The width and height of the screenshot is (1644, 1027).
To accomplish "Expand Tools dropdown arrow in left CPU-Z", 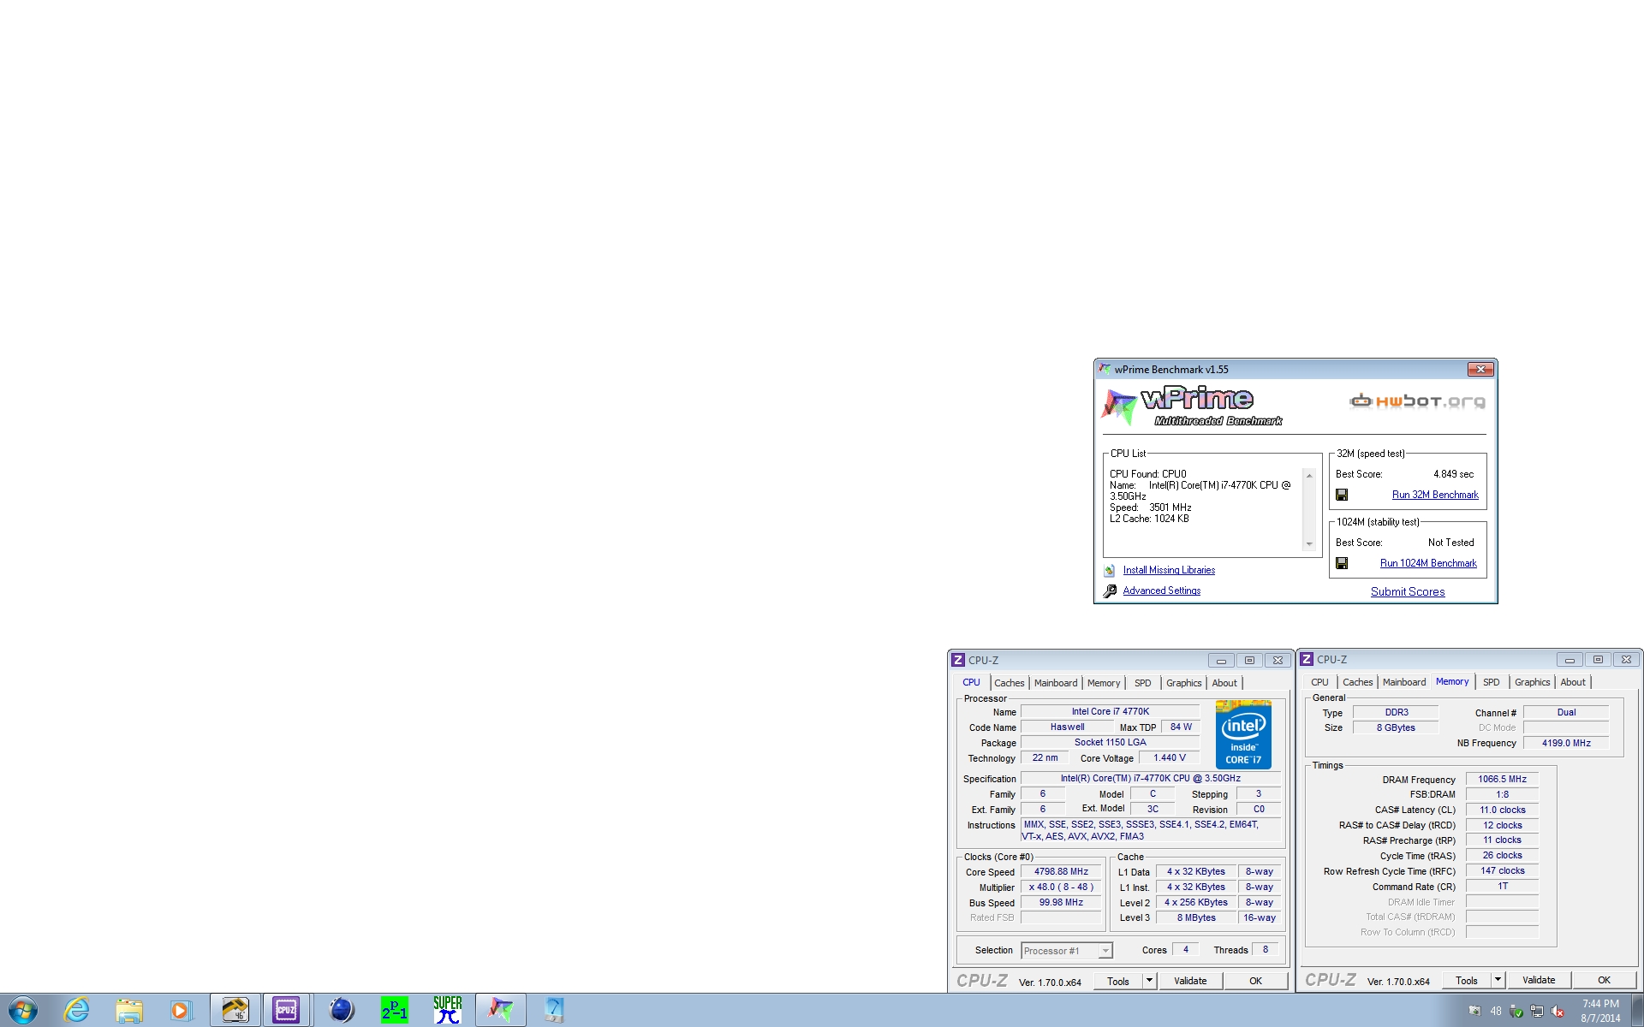I will [x=1150, y=981].
